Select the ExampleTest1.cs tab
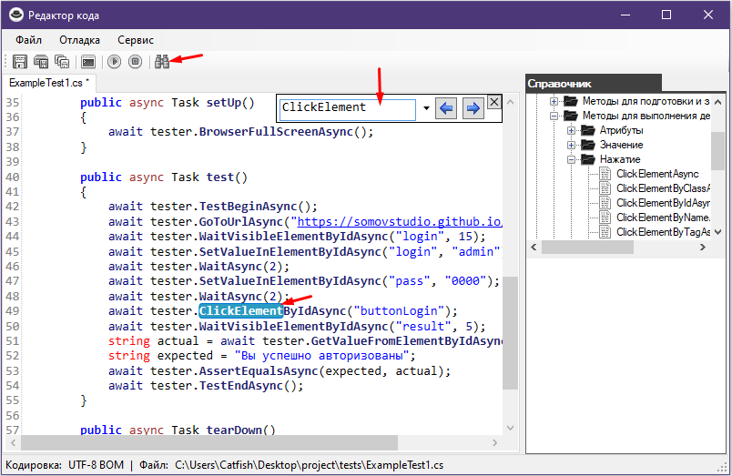This screenshot has height=476, width=732. point(47,82)
